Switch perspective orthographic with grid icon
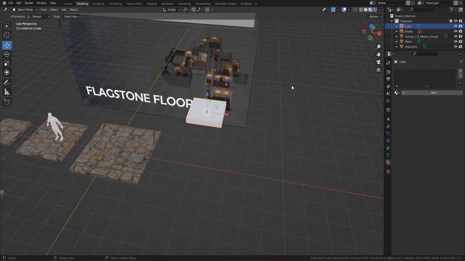 coord(379,70)
